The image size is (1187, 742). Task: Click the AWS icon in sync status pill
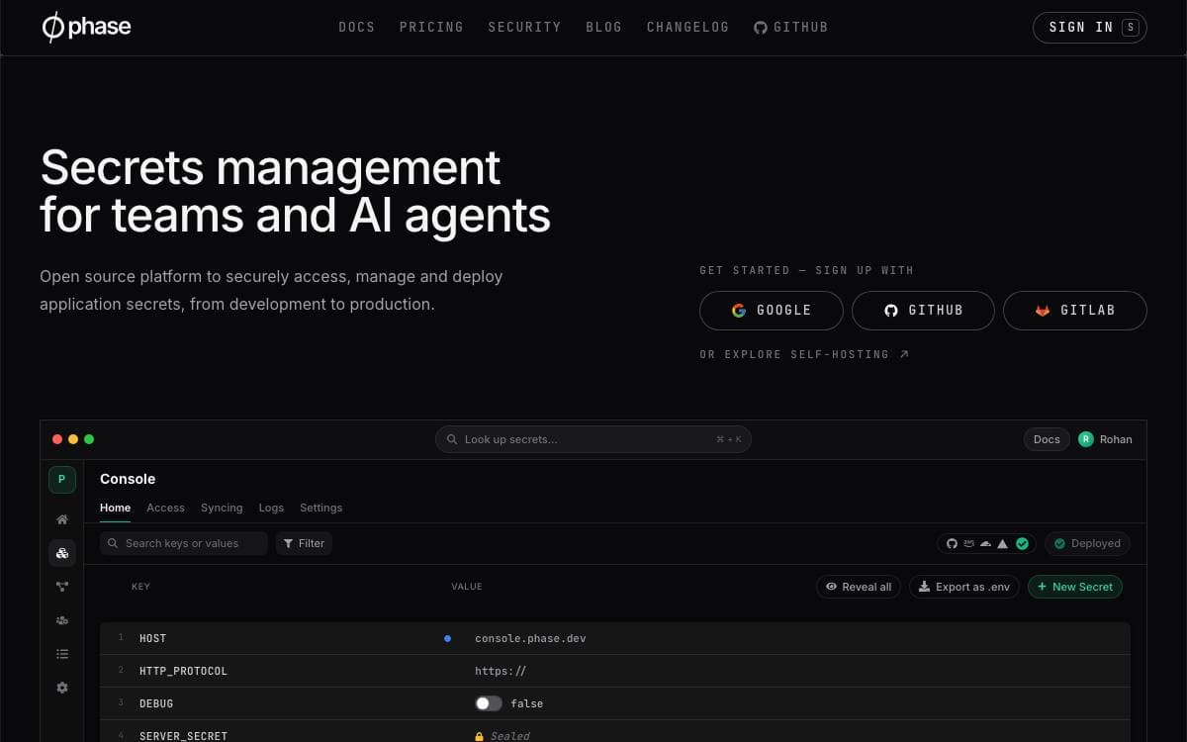(969, 543)
